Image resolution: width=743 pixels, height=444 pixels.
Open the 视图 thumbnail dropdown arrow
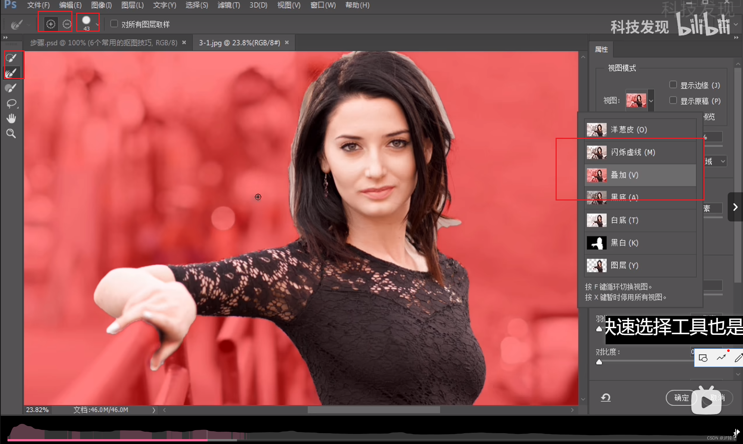point(651,100)
